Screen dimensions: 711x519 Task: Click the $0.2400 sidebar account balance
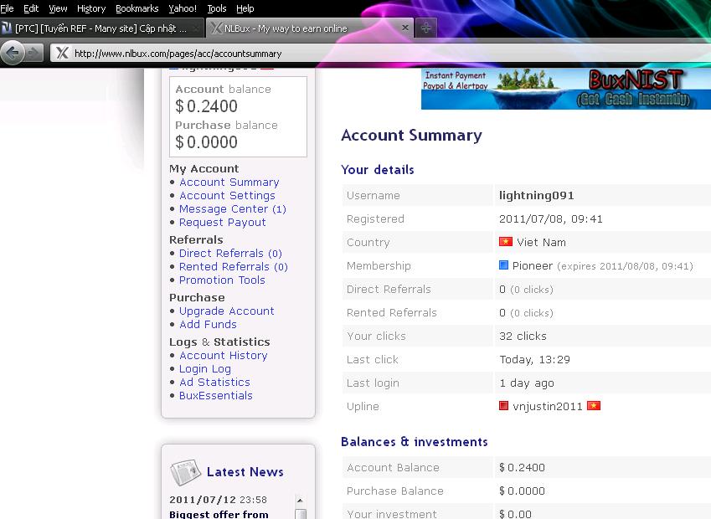pos(206,106)
